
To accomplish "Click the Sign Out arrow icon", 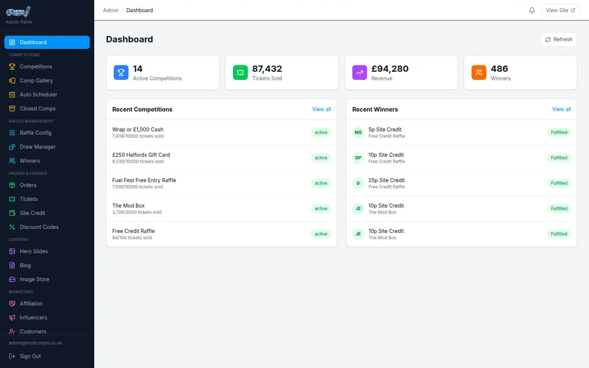I will click(x=12, y=356).
